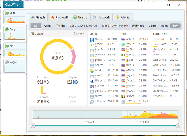
Task: Click the Traffic filter button
Action: [61, 26]
